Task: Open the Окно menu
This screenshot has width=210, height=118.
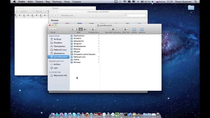Action: (67, 2)
